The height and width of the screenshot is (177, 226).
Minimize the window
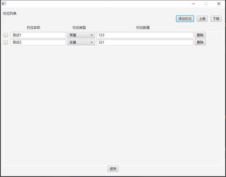(193, 4)
